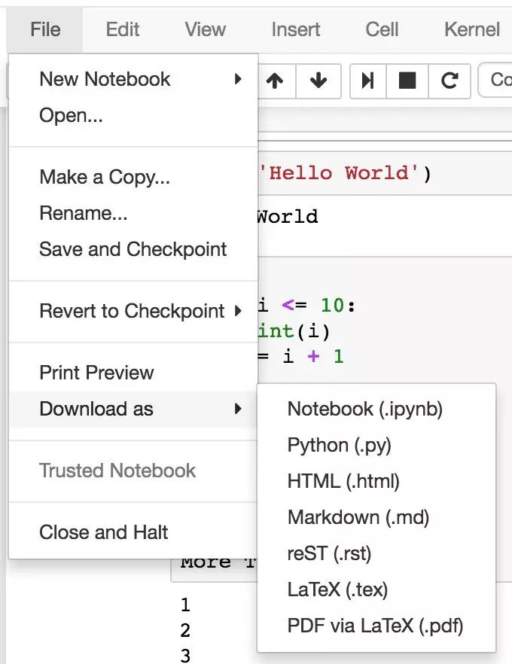512x664 pixels.
Task: Expand the Download as submenu arrow
Action: tap(238, 409)
